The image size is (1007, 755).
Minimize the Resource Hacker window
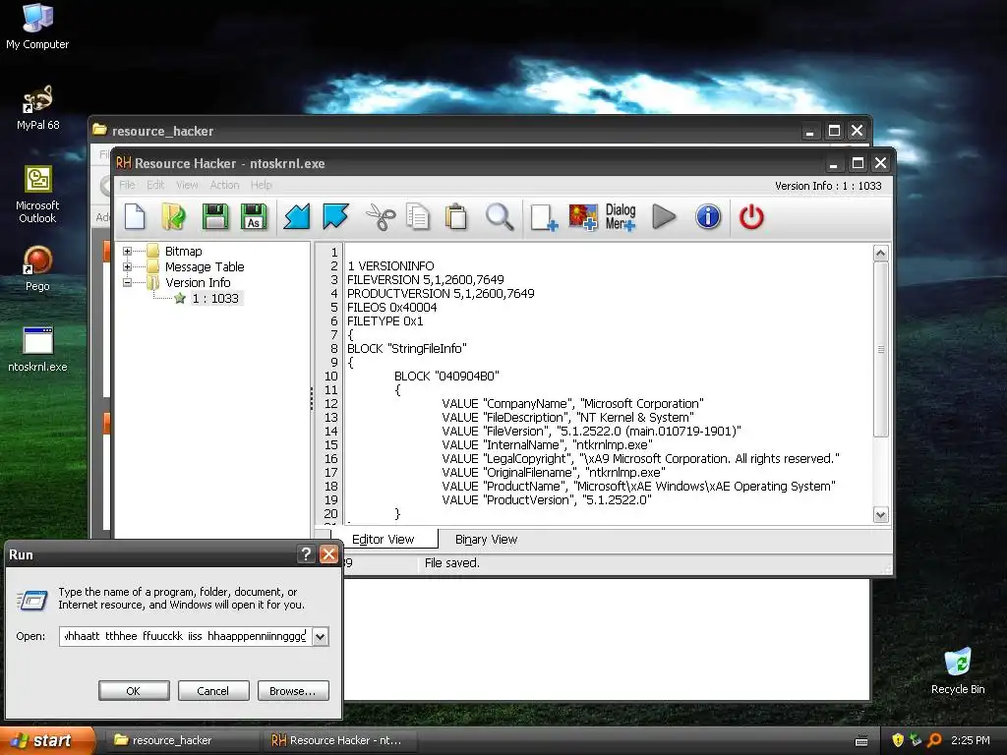pos(834,163)
